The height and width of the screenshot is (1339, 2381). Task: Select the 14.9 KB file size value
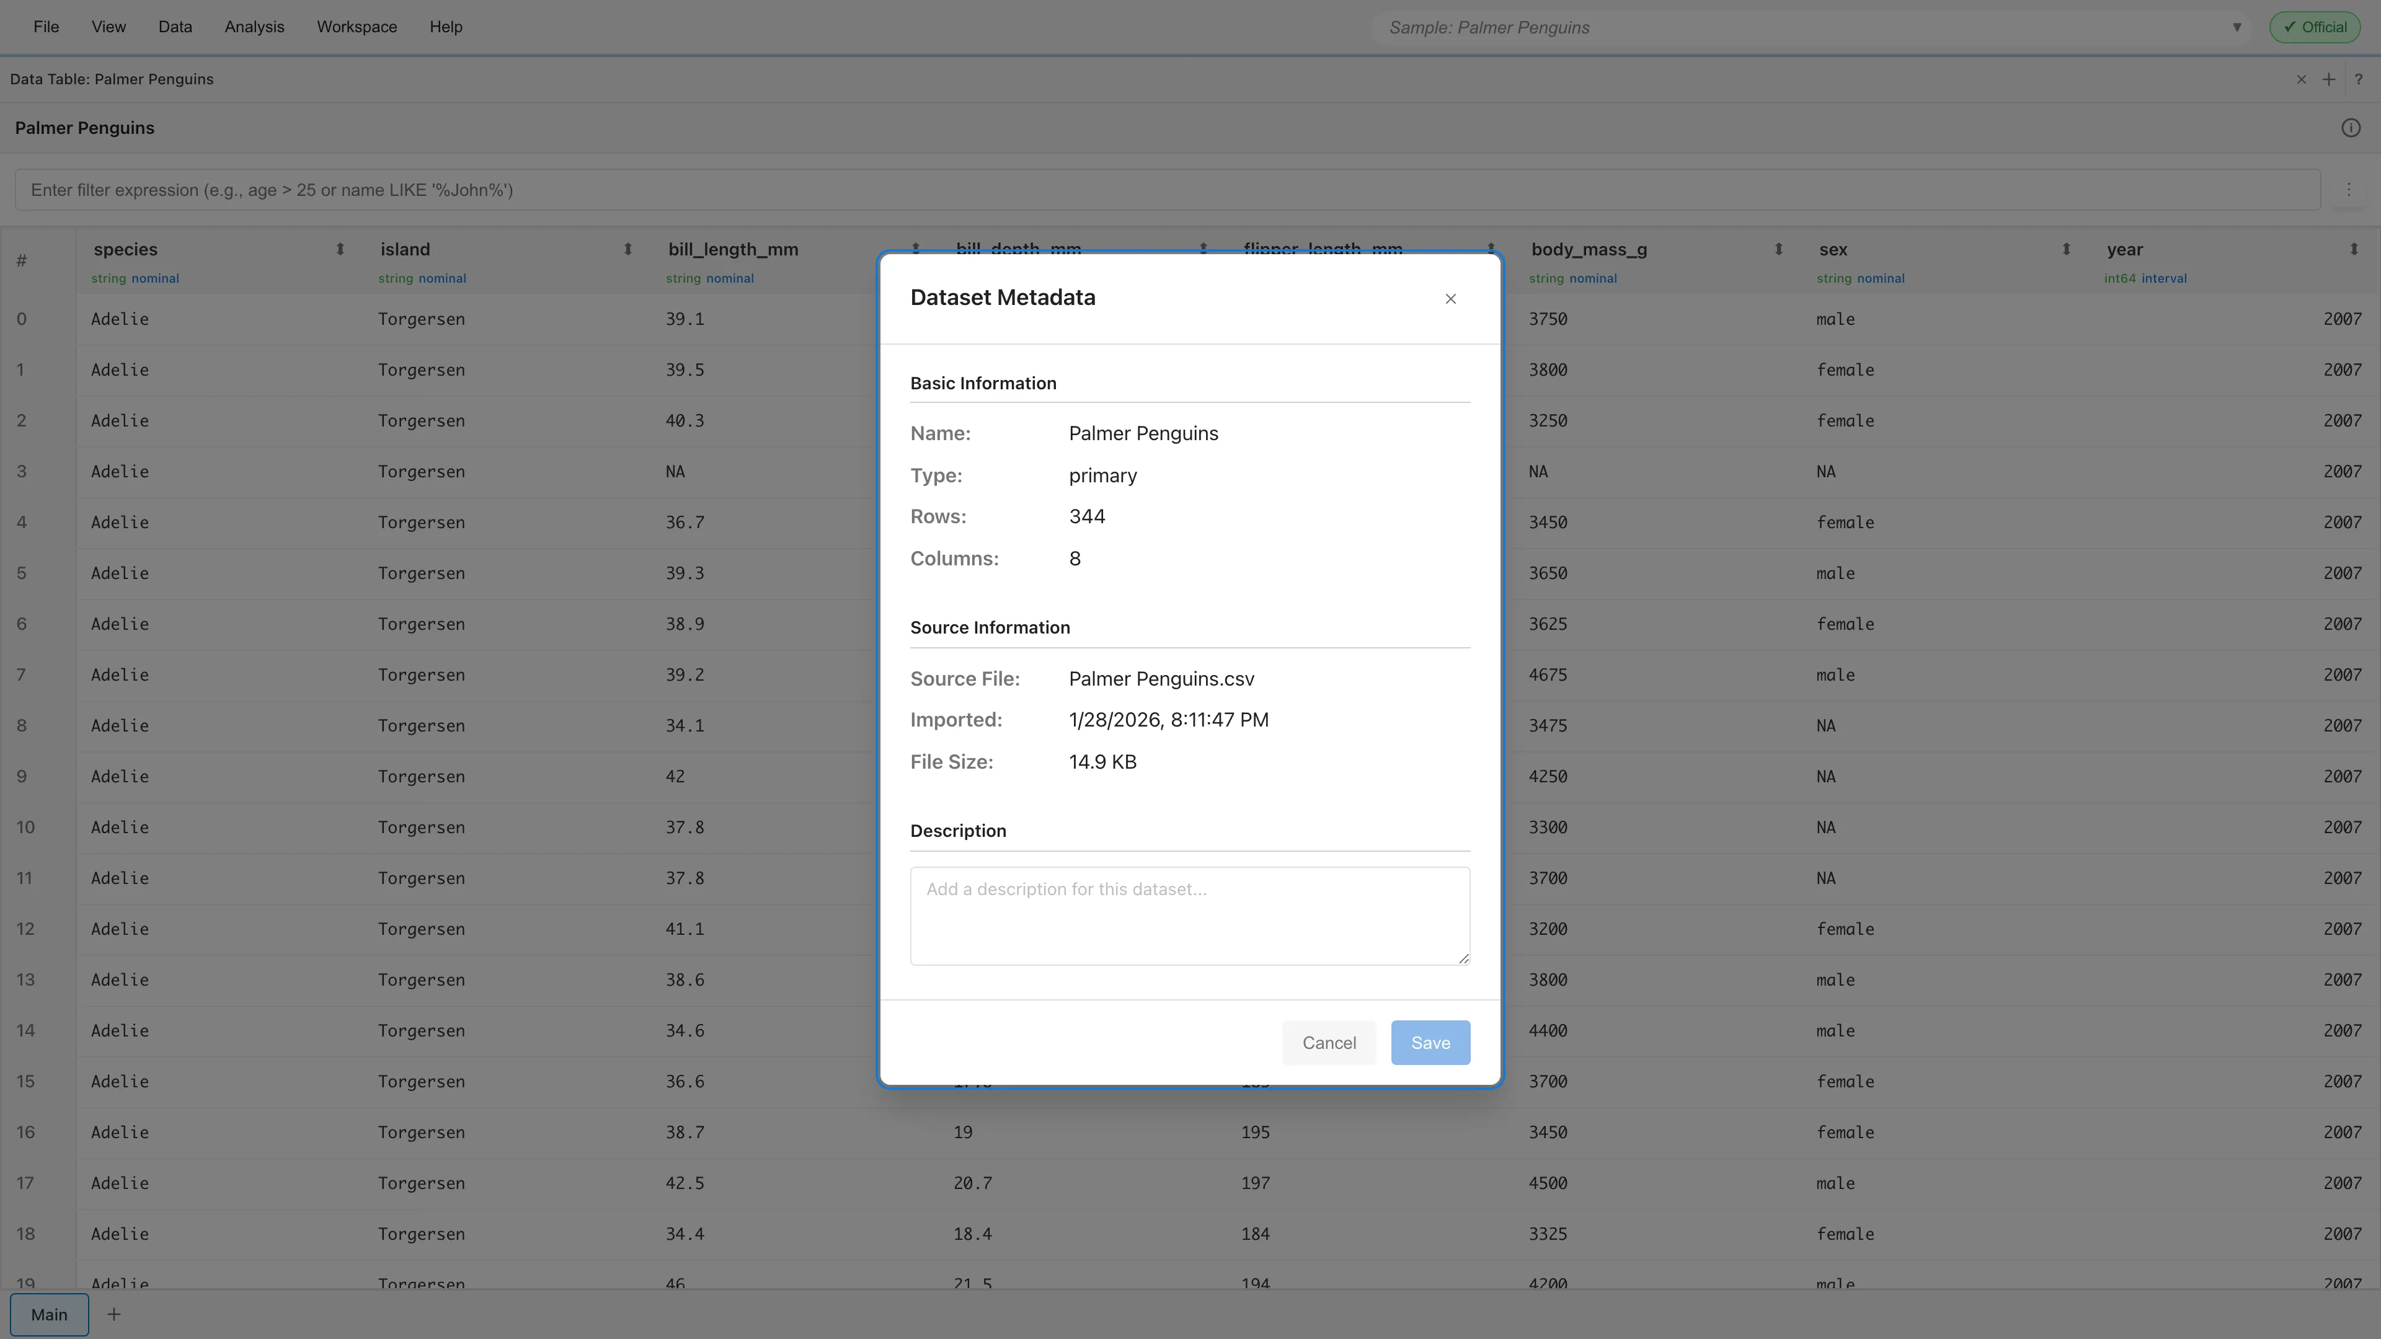point(1102,762)
